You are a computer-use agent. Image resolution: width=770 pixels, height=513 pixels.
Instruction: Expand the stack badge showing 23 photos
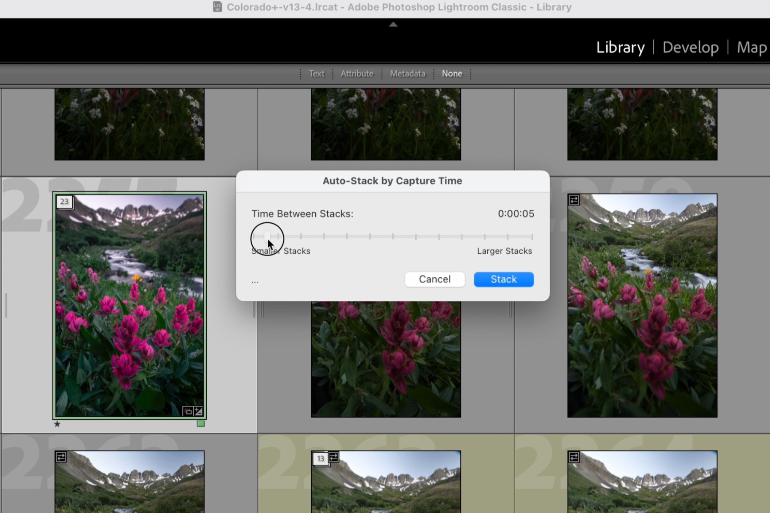pyautogui.click(x=65, y=202)
